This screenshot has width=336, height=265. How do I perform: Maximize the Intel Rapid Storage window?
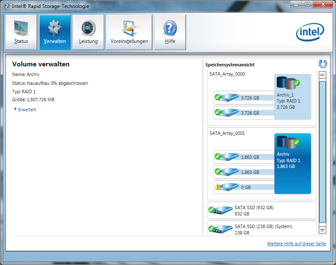[307, 4]
